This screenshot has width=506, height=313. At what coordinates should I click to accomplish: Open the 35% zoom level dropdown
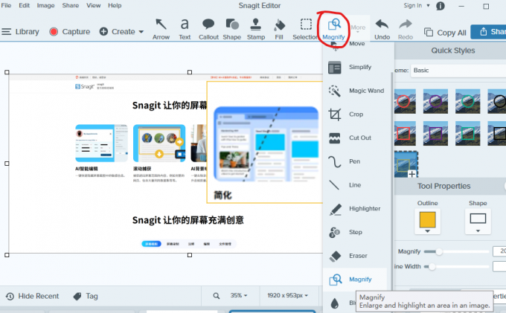tap(239, 295)
